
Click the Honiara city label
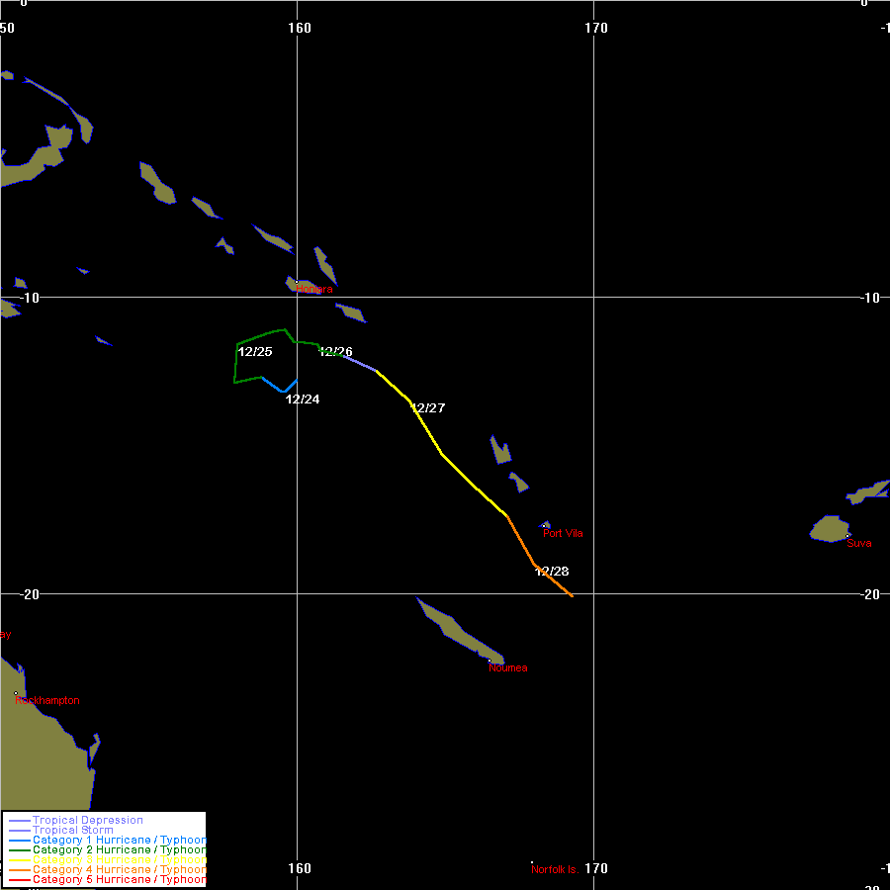(x=314, y=289)
